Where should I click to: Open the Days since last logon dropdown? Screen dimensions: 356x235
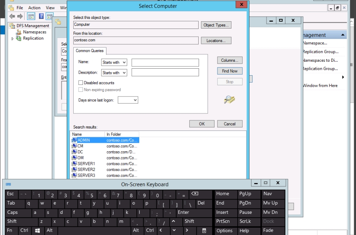pyautogui.click(x=128, y=100)
